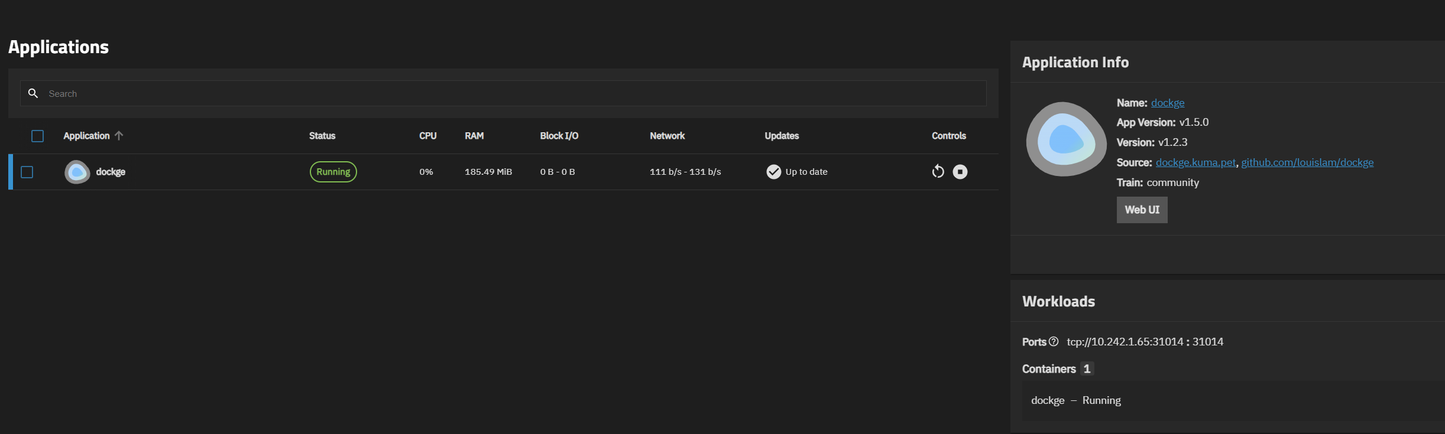
Task: Click the 0 B - 0 B block I/O value
Action: coord(558,172)
